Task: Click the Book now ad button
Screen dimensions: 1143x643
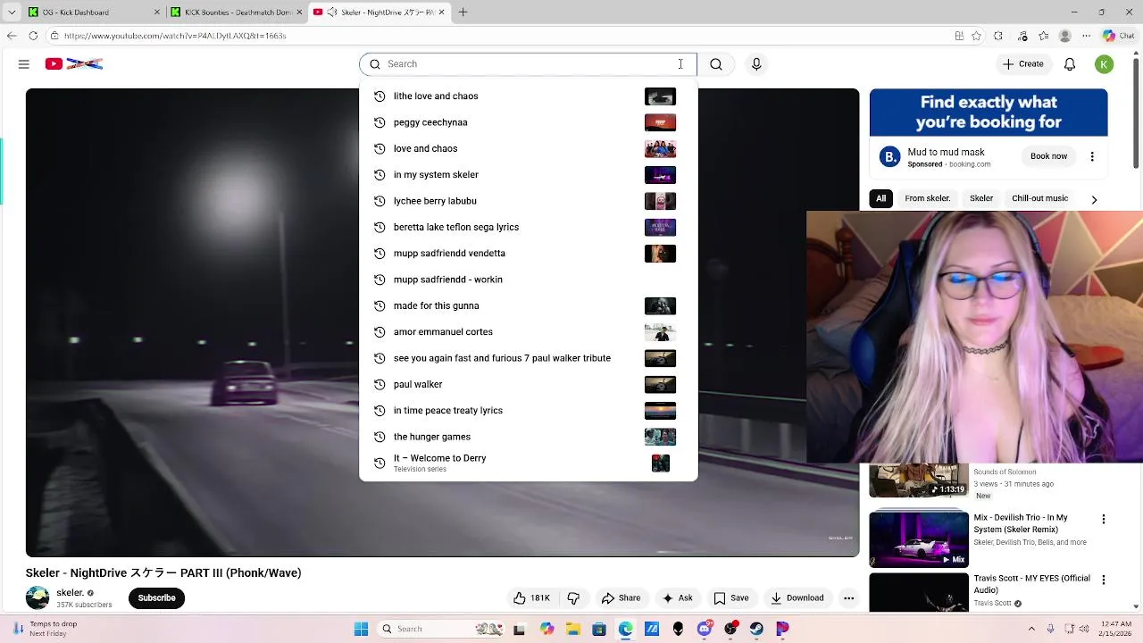Action: coord(1048,156)
